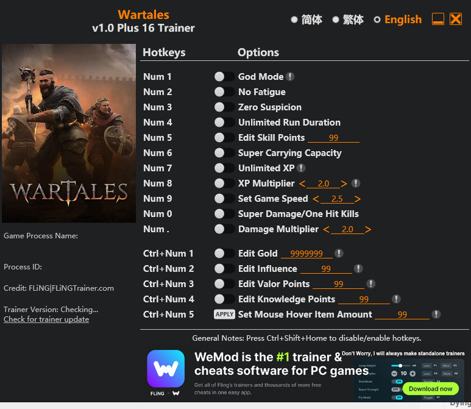This screenshot has width=471, height=409.
Task: Select the English language radio button
Action: point(377,20)
